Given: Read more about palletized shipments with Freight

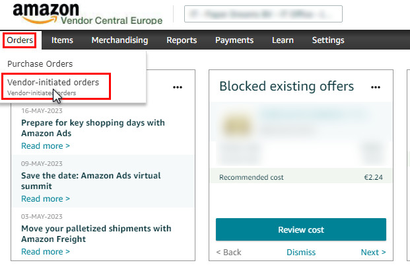Looking at the screenshot, I should (x=46, y=251).
